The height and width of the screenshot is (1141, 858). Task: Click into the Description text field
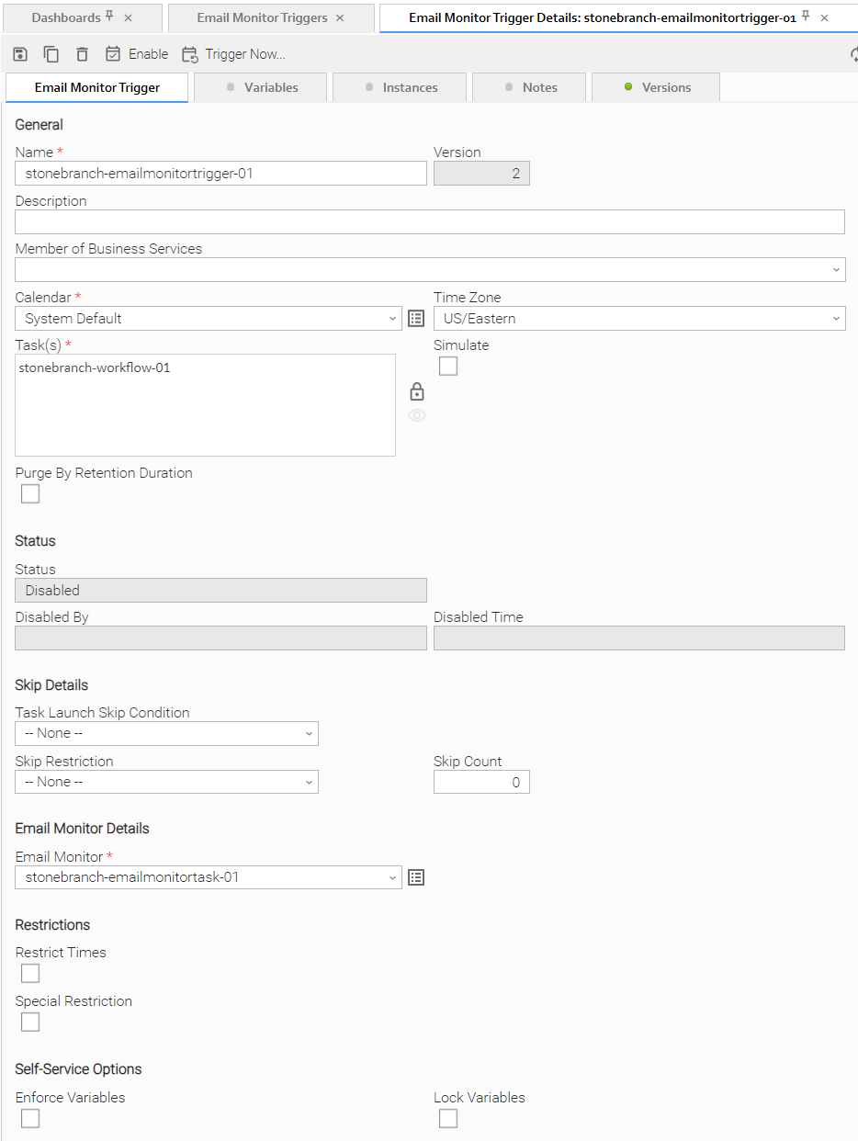pos(429,221)
